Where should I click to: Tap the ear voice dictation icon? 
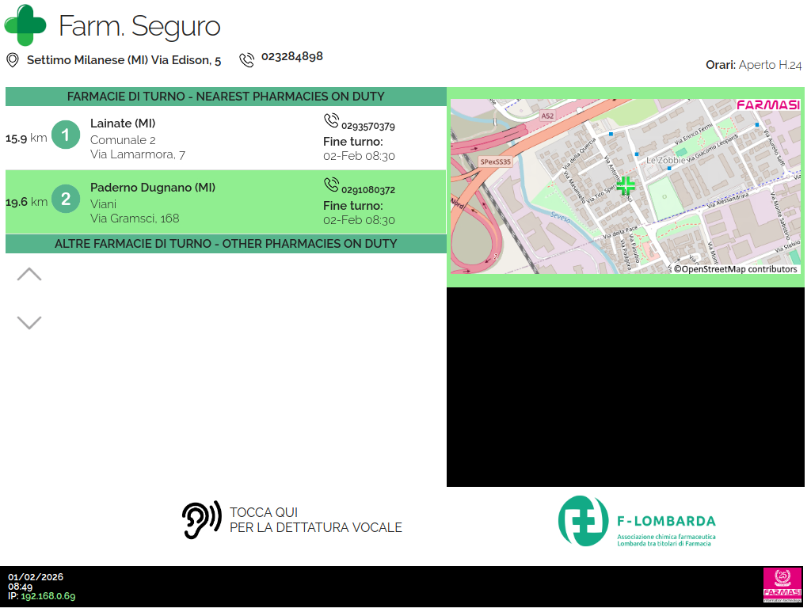tap(201, 520)
